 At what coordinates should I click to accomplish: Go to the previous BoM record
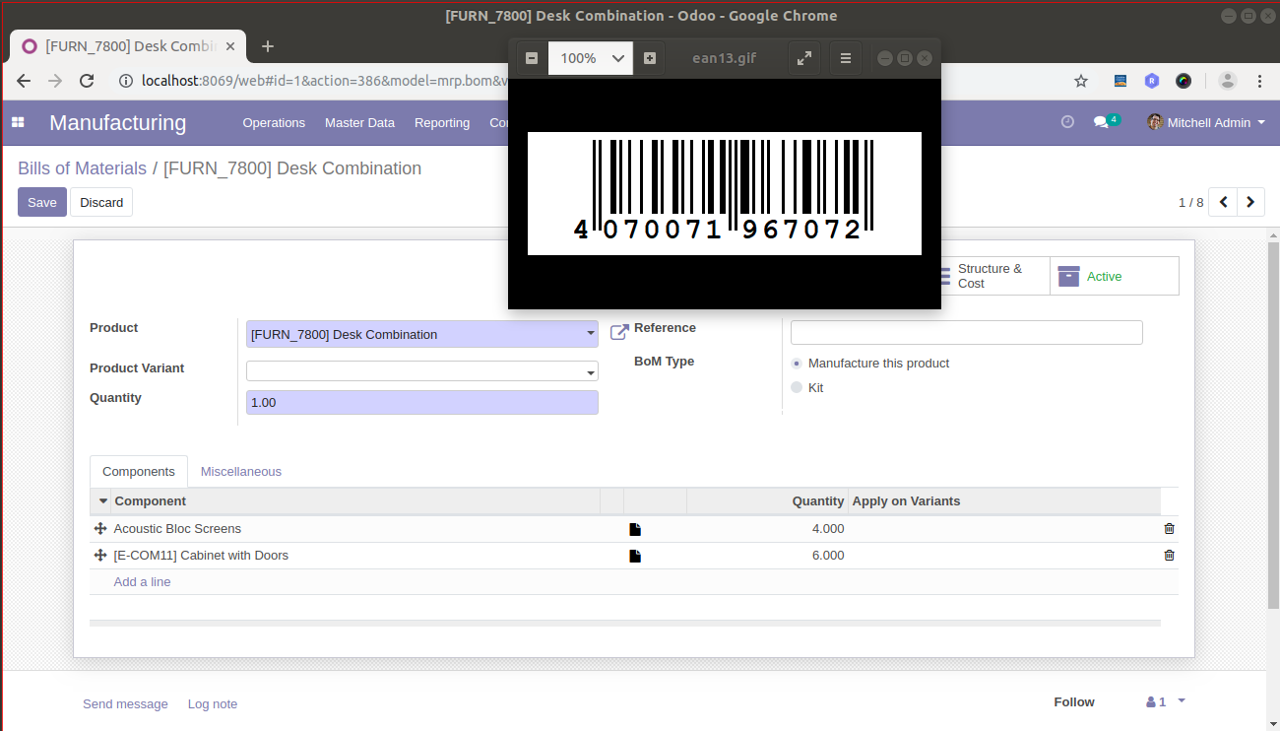[x=1223, y=202]
